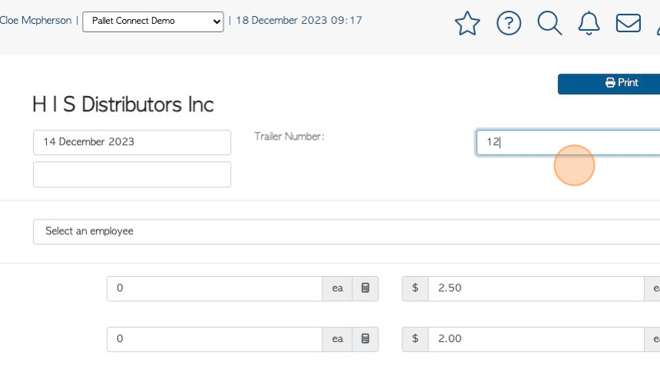Focus the first quantity field showing 0

pos(214,288)
